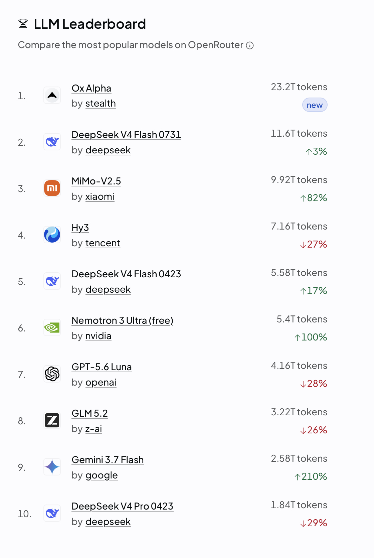Image resolution: width=374 pixels, height=558 pixels.
Task: Open DeepSeek V4 Flash 0731 model page
Action: [x=126, y=135]
